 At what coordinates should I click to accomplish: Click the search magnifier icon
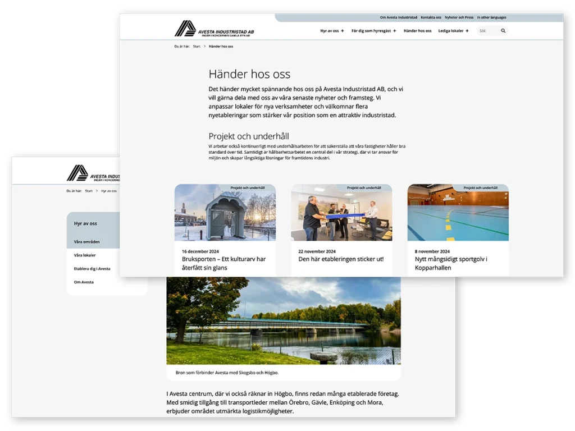[503, 31]
